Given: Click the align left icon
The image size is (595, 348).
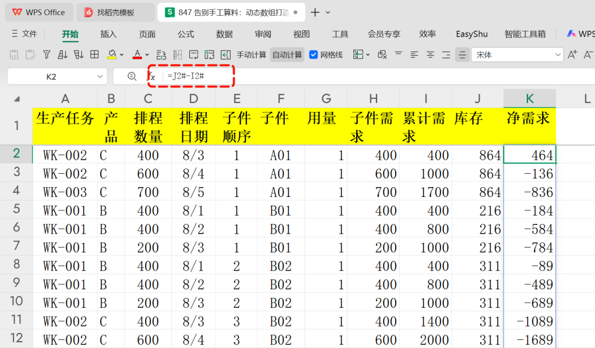Looking at the screenshot, I should tap(414, 55).
